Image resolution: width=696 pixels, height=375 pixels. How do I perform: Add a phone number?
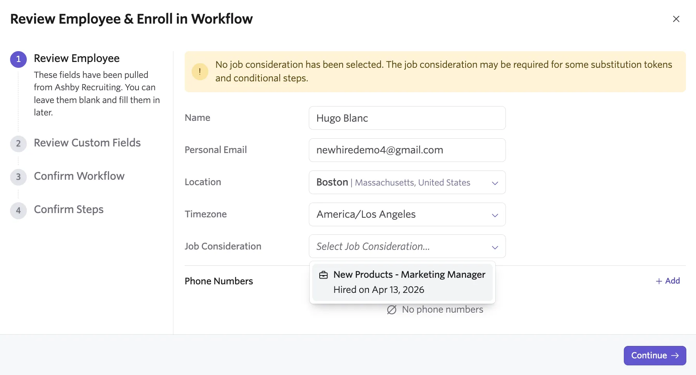[668, 281]
